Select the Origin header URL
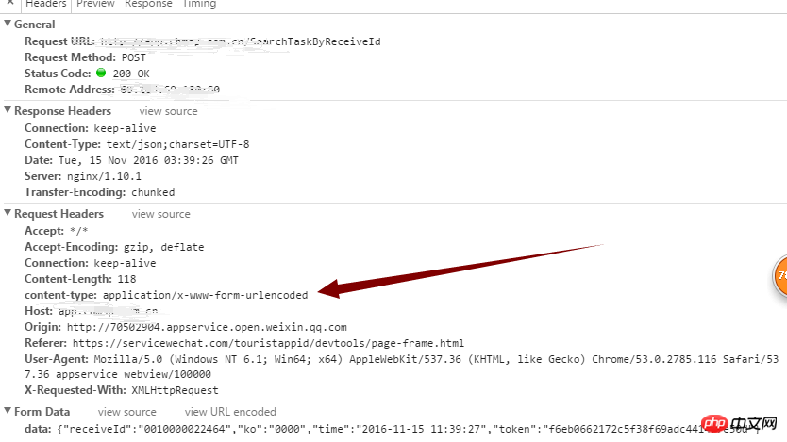787x442 pixels. coord(207,327)
